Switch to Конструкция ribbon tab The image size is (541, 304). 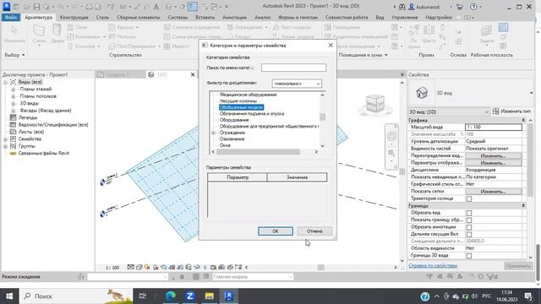point(74,17)
